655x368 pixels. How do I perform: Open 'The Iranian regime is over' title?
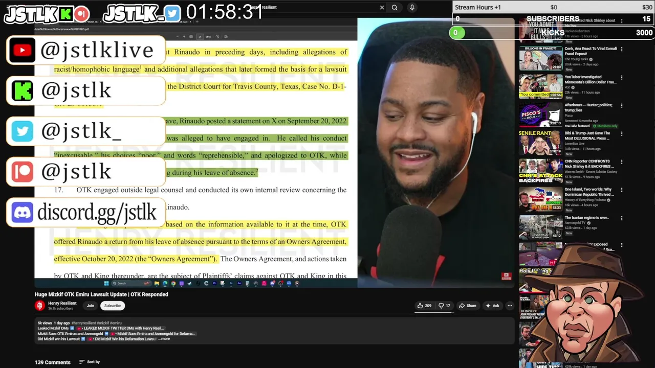click(x=586, y=218)
